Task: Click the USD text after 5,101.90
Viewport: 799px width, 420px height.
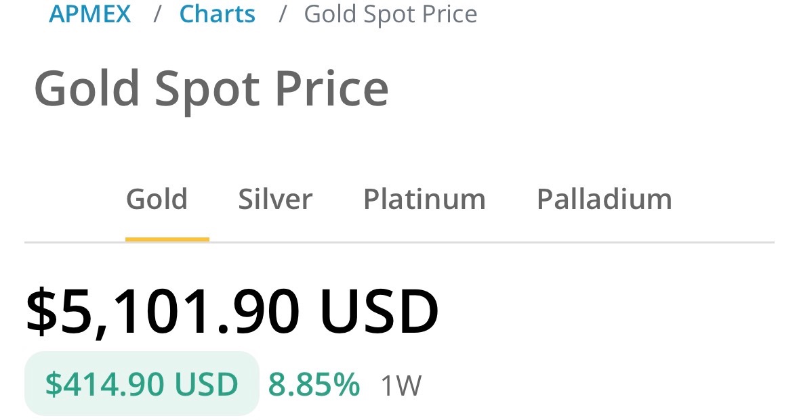Action: tap(379, 312)
